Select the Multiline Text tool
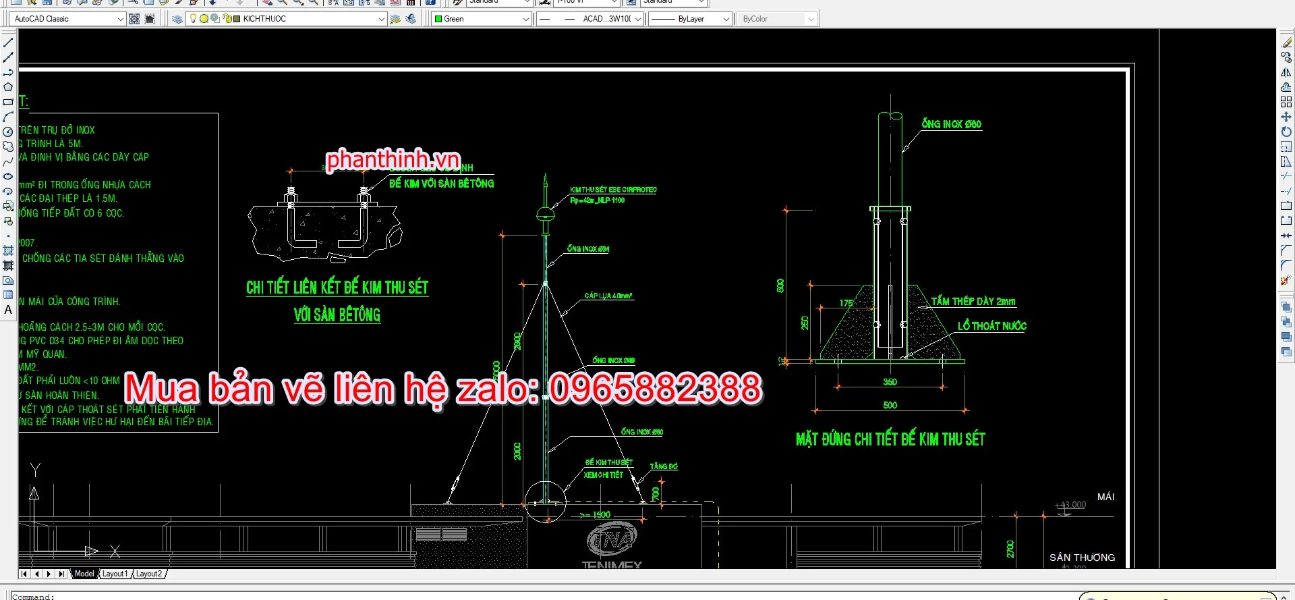This screenshot has width=1295, height=600. (x=8, y=310)
